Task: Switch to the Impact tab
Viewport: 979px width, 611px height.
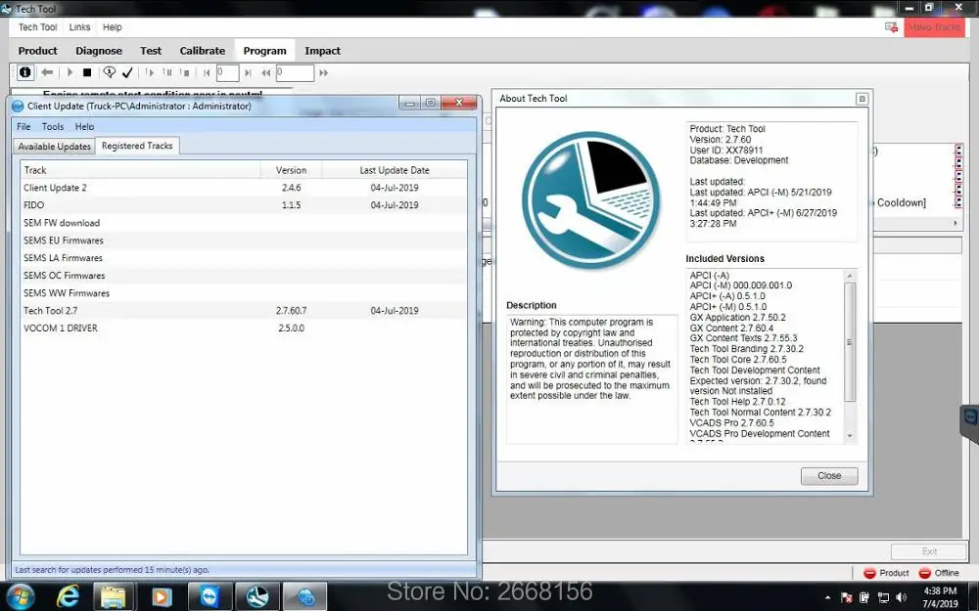Action: click(x=322, y=51)
